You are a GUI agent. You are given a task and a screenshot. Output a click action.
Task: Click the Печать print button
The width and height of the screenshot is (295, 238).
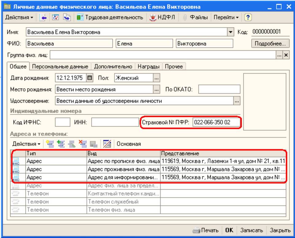(x=206, y=230)
